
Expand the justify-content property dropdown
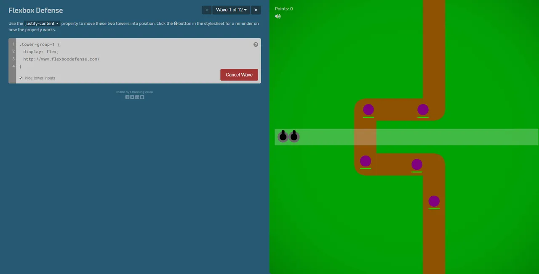coord(42,24)
